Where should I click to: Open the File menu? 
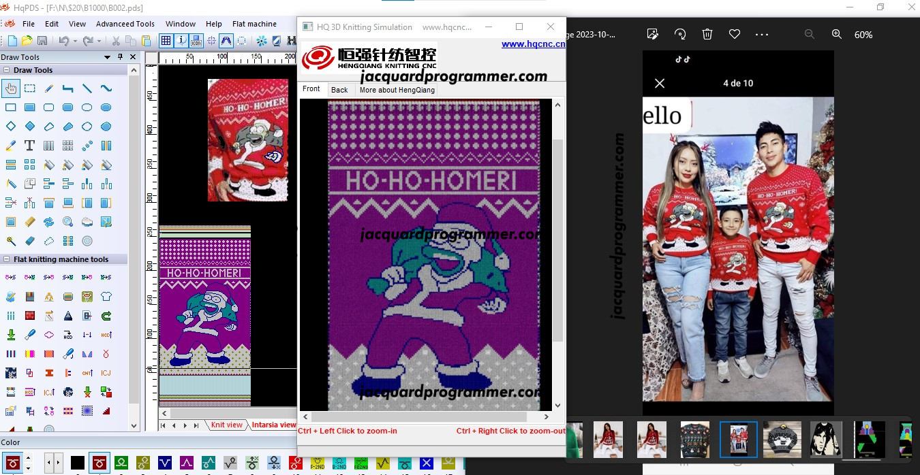[29, 24]
